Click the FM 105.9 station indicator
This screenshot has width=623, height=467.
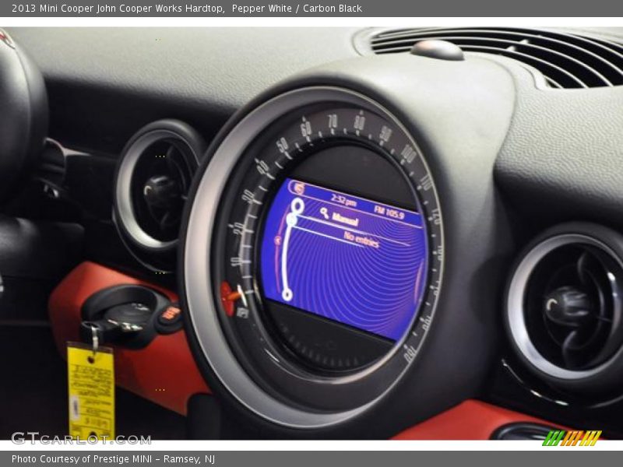389,211
